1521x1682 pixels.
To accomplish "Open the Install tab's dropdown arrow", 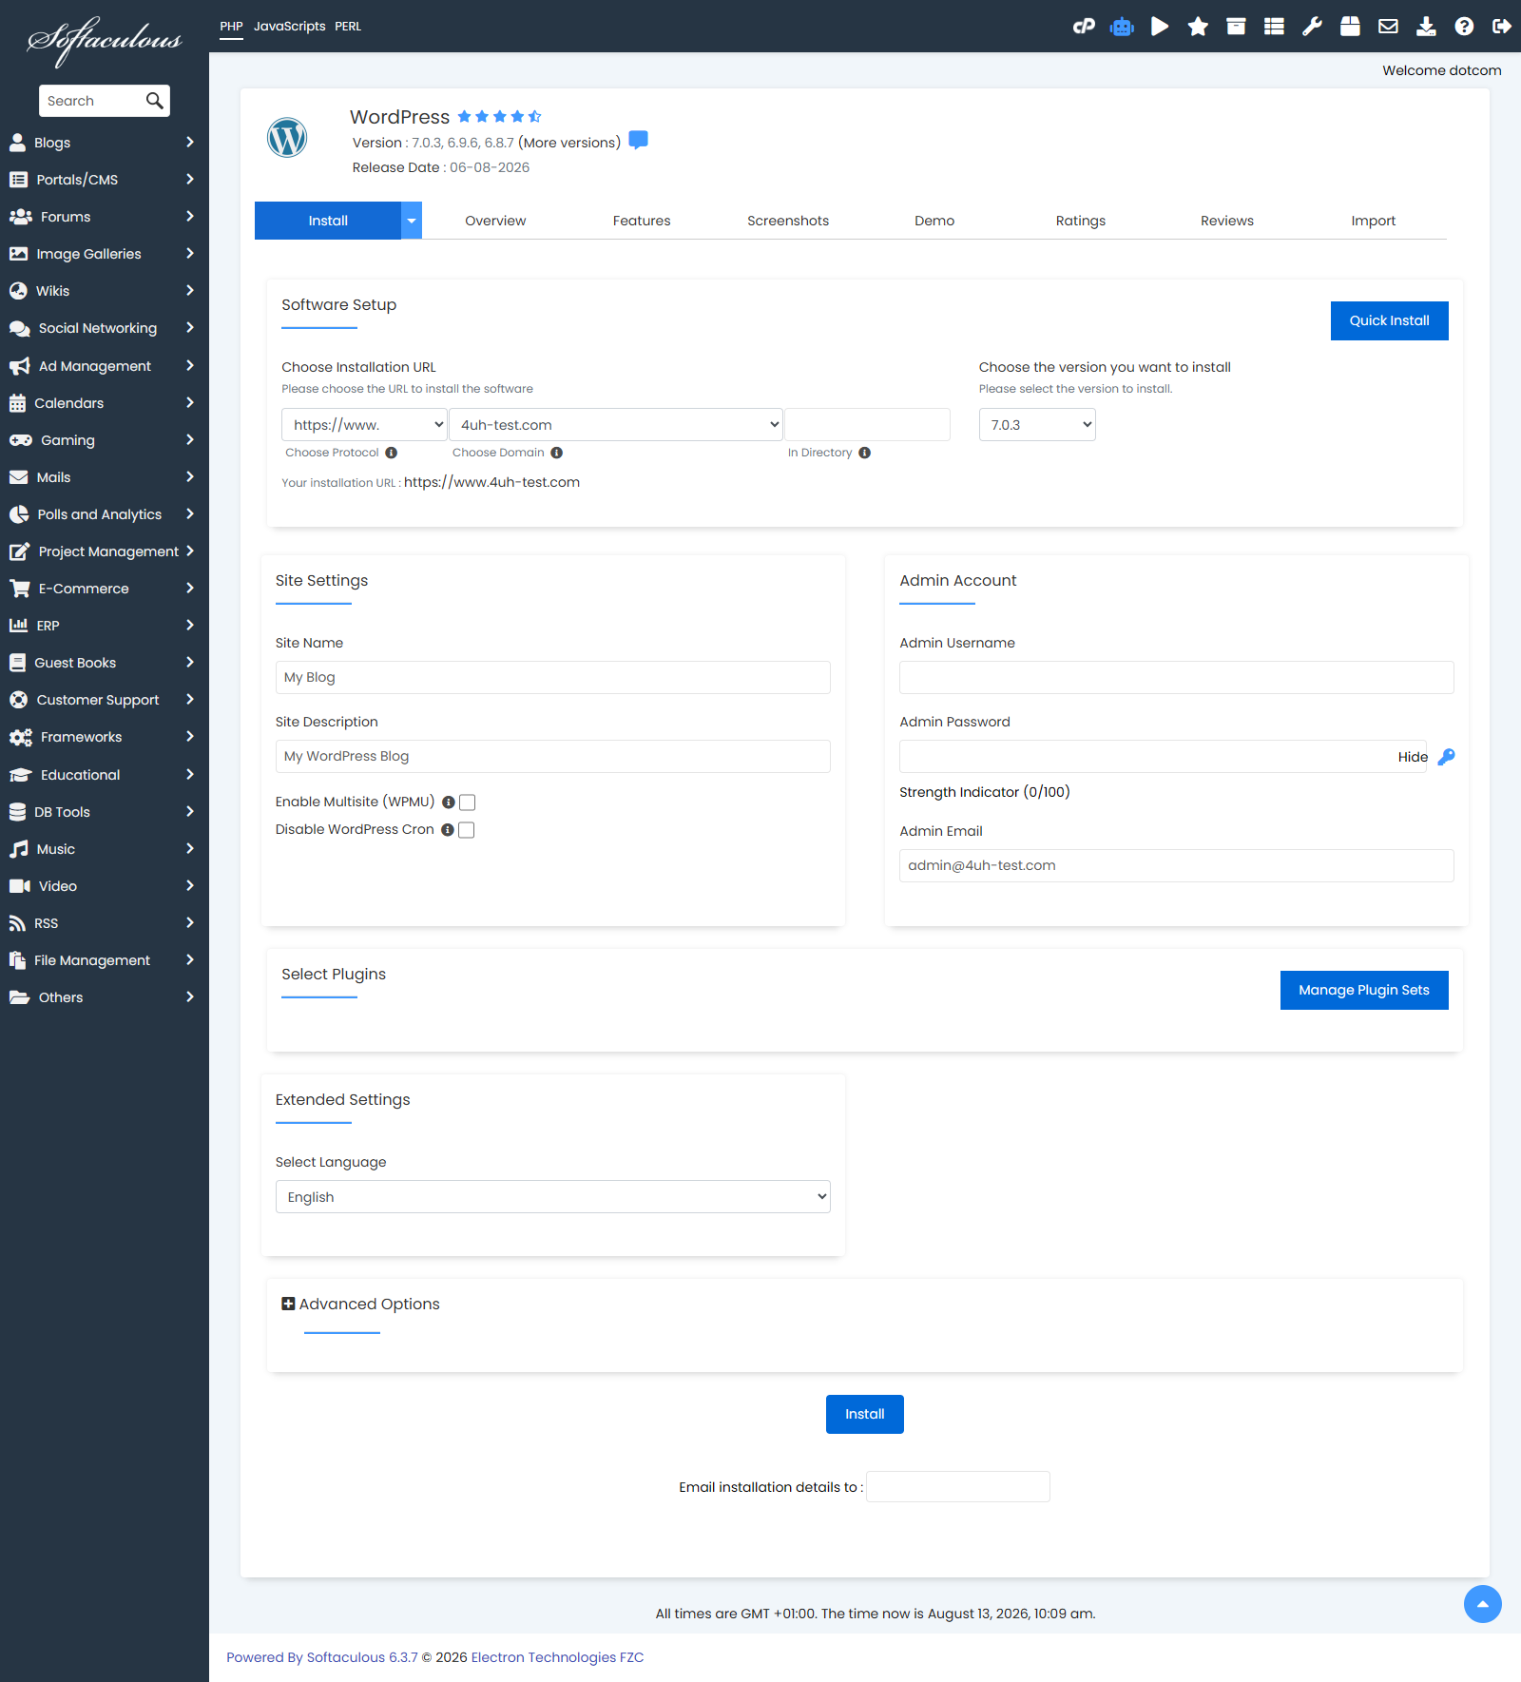I will point(412,221).
